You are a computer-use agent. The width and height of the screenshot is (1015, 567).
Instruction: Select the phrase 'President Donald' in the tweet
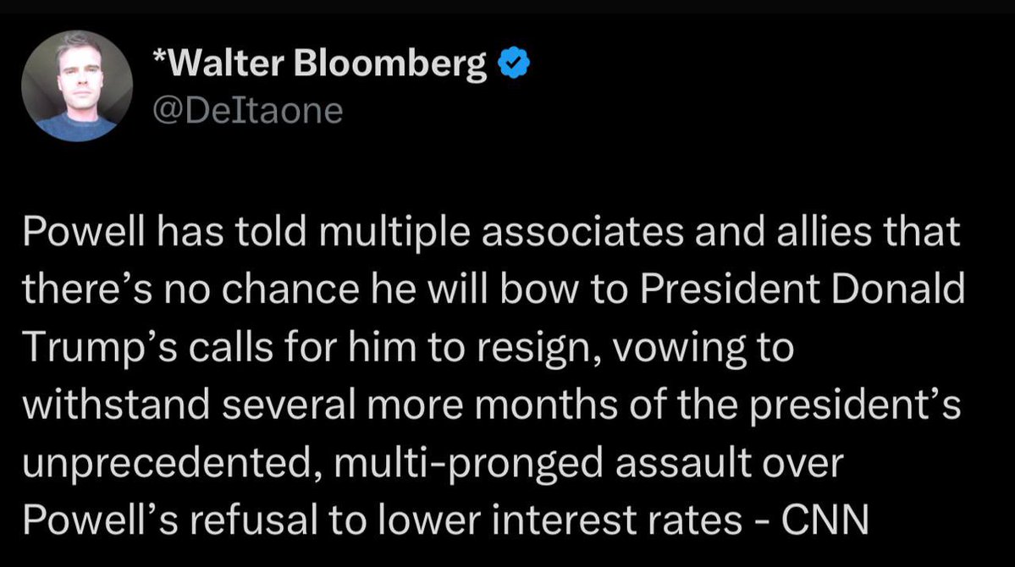[x=802, y=289]
